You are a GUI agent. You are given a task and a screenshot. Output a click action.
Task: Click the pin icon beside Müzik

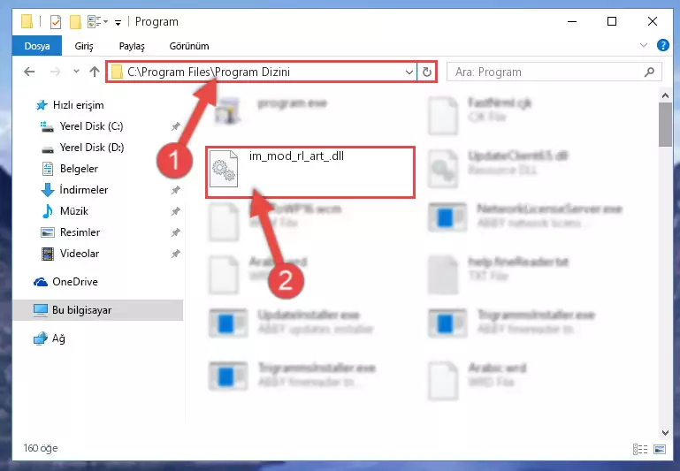tap(175, 211)
